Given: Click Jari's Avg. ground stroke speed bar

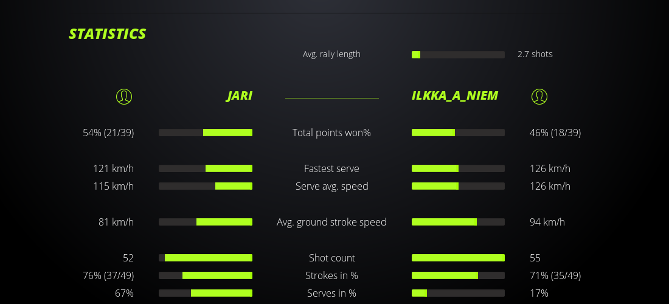Looking at the screenshot, I should [x=206, y=222].
